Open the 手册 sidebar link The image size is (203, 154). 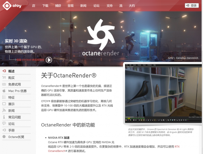(x=11, y=130)
